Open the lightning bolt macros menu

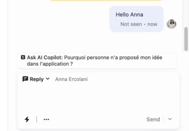(x=27, y=119)
